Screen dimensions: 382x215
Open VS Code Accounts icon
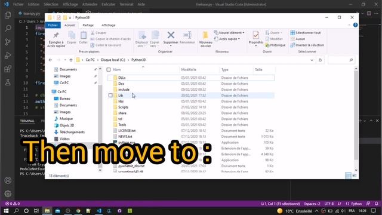click(x=8, y=180)
